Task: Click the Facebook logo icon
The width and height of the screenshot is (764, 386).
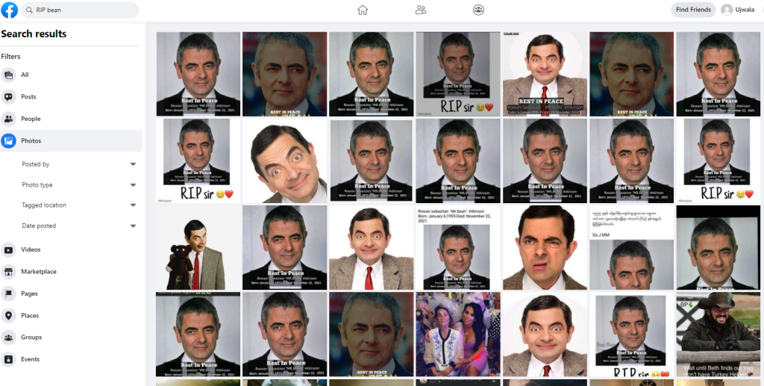Action: coord(10,10)
